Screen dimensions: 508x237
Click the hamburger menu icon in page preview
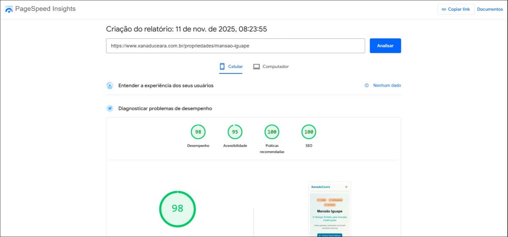[346, 187]
